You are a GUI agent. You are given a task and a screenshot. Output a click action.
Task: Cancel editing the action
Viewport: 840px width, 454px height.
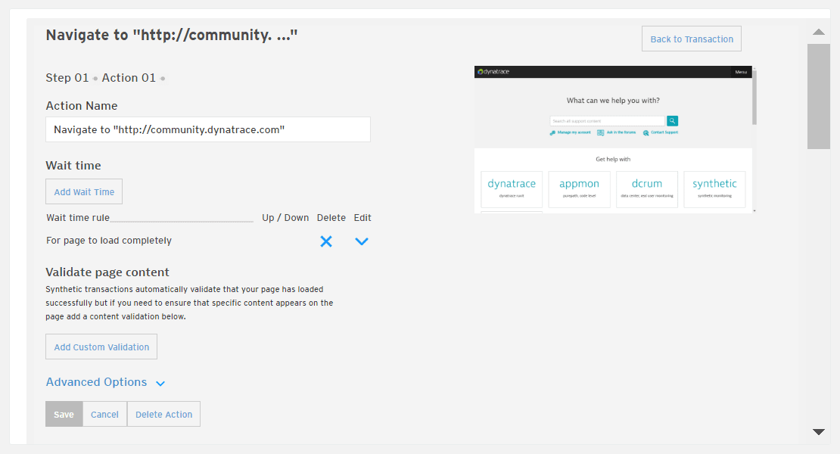click(x=104, y=415)
